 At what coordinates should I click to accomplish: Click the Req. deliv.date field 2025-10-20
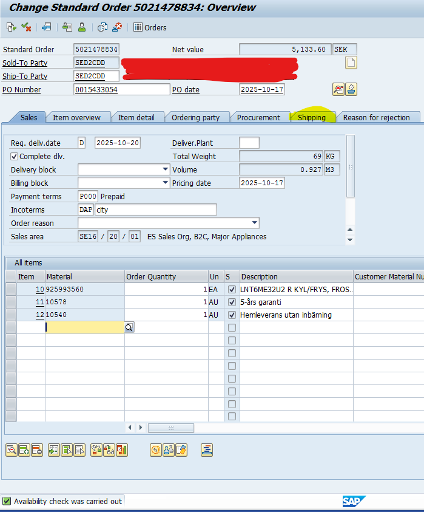[x=118, y=143]
